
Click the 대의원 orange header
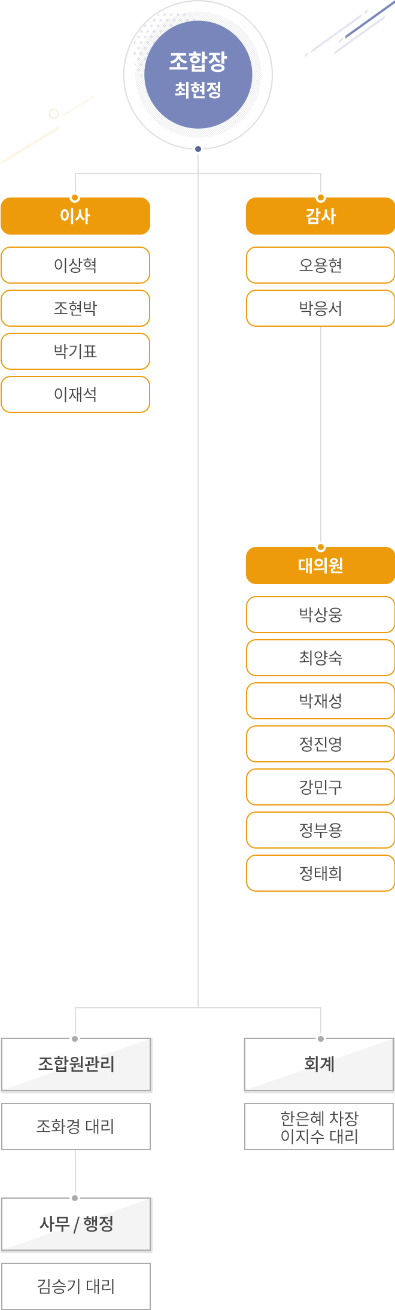[321, 566]
